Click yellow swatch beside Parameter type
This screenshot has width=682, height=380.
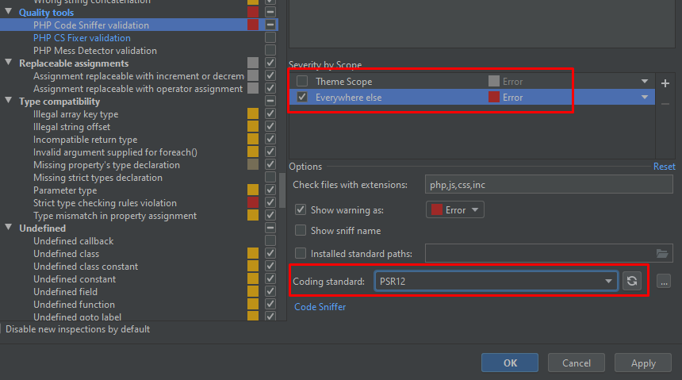[253, 190]
